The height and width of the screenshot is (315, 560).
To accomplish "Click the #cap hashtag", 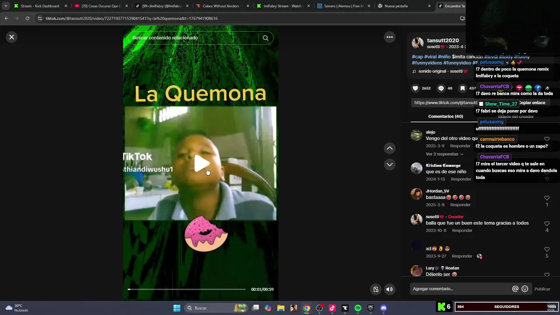I will (417, 57).
